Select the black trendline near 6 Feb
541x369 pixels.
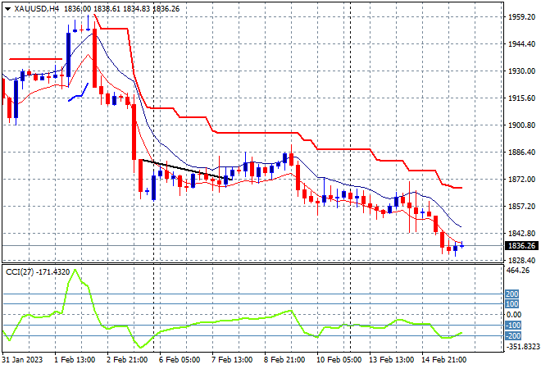188,170
